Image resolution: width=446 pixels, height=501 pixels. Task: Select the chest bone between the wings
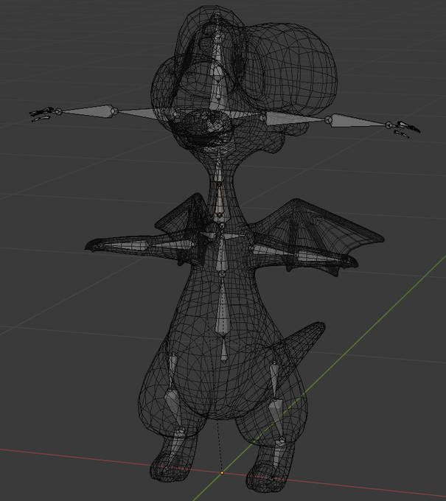tap(220, 253)
